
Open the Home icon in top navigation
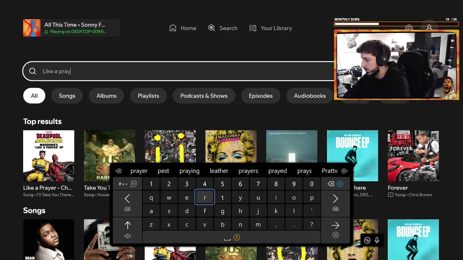point(173,28)
